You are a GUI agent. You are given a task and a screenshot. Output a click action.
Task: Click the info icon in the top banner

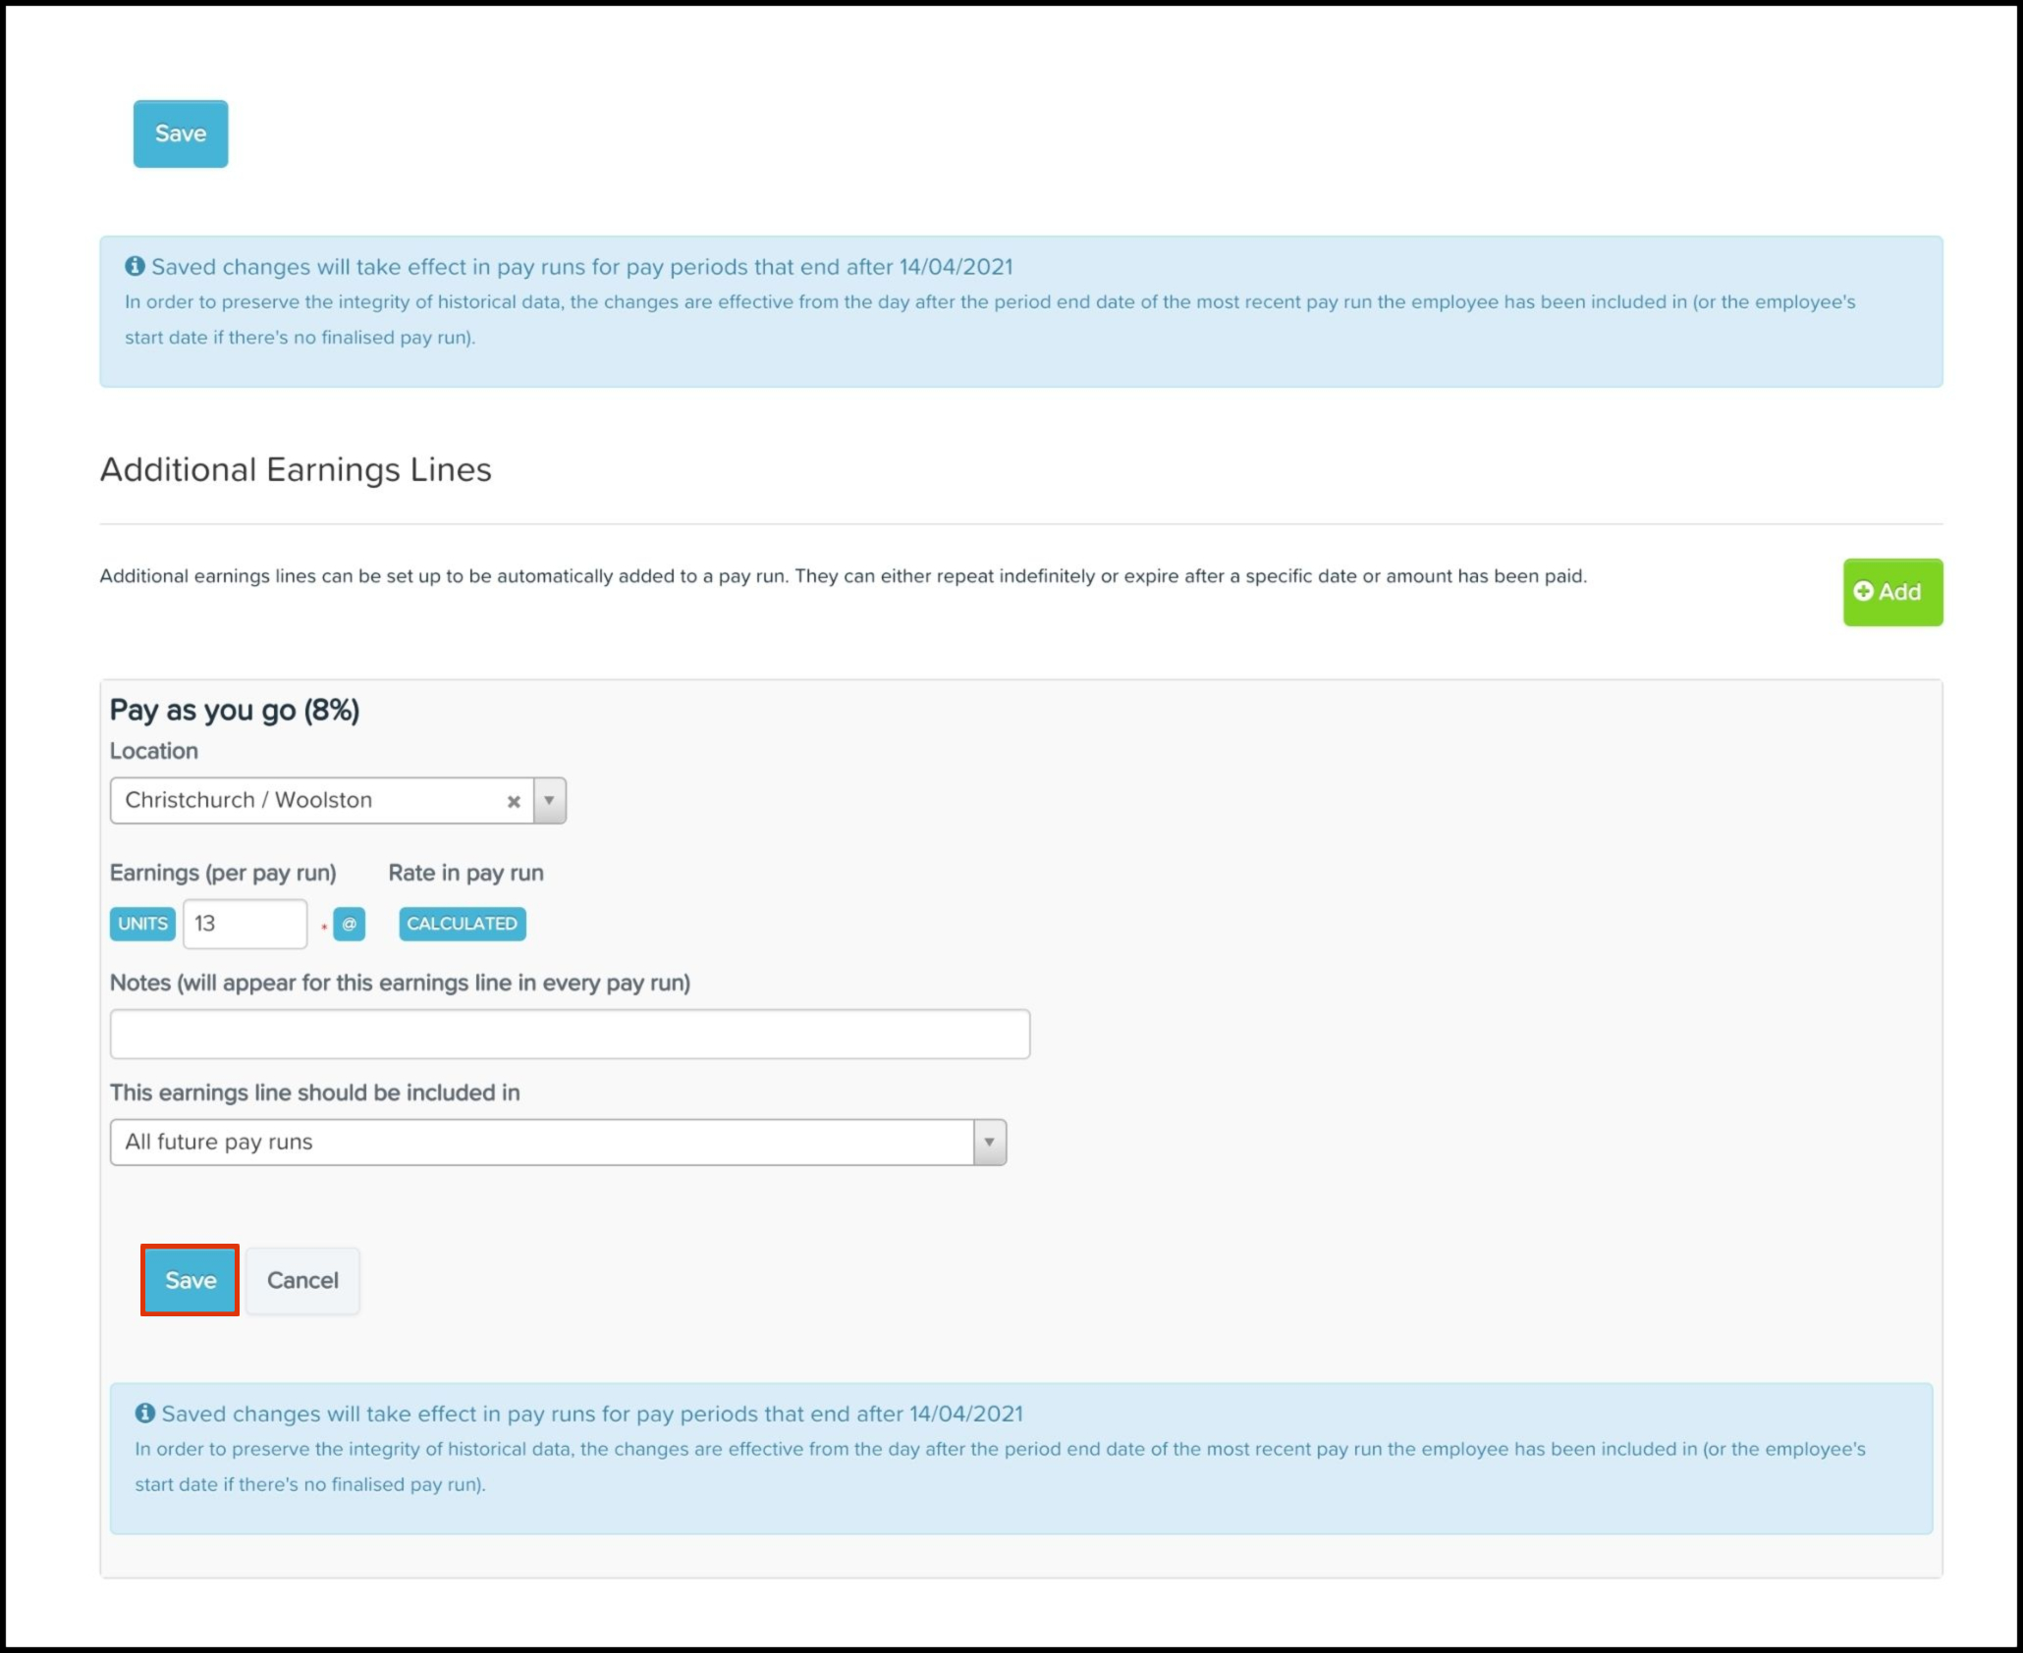(x=135, y=266)
